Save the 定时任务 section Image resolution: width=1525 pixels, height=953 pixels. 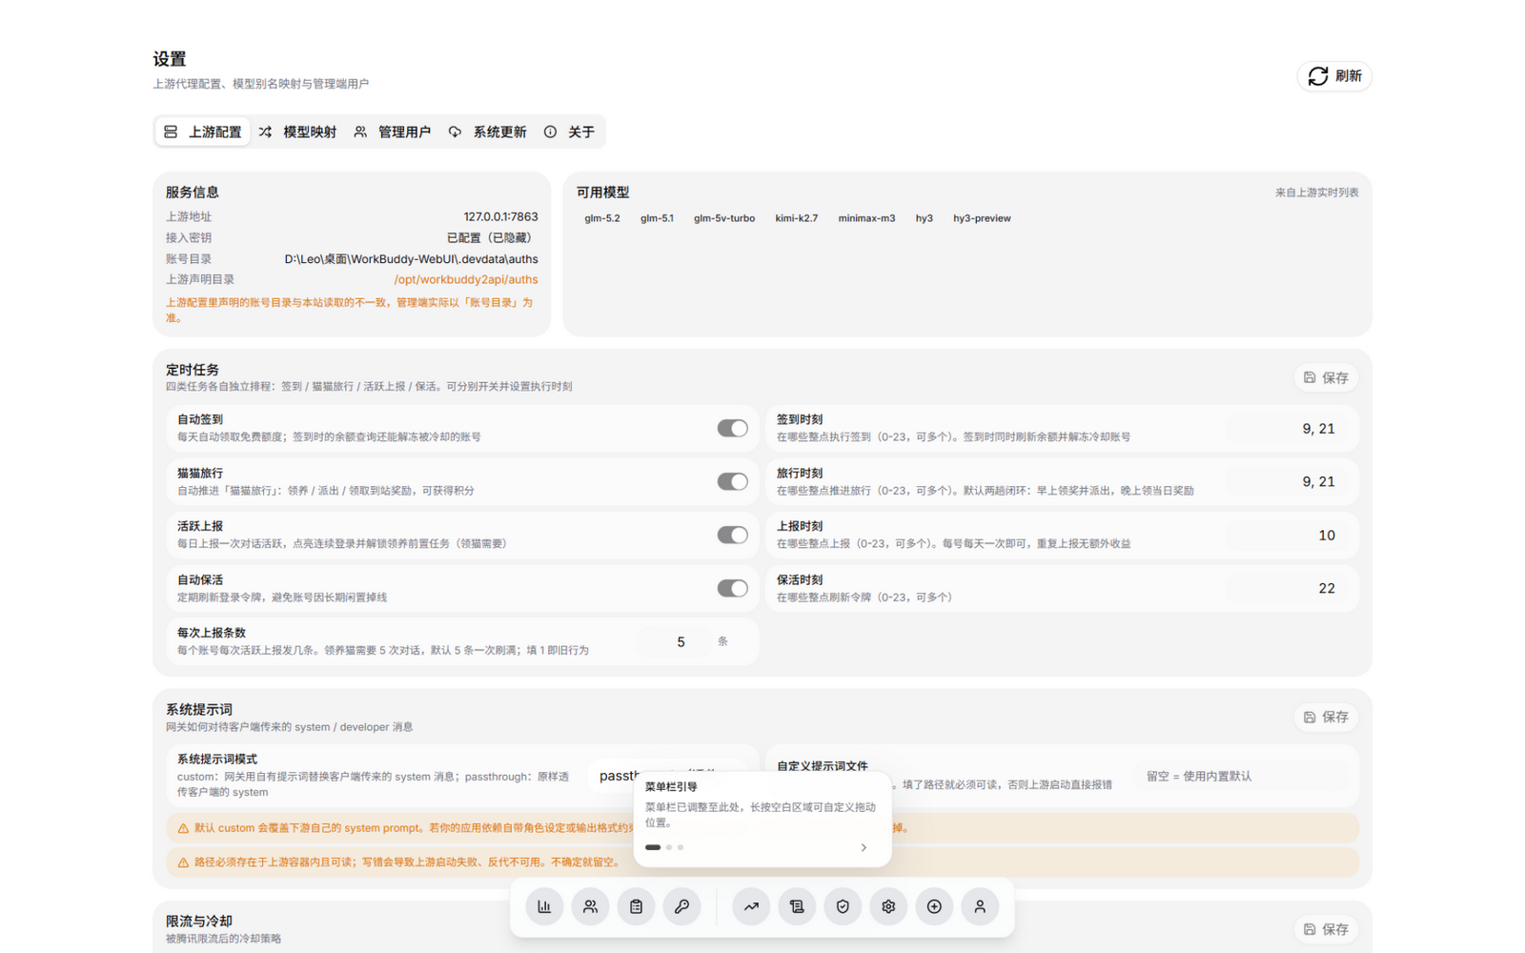click(x=1326, y=377)
